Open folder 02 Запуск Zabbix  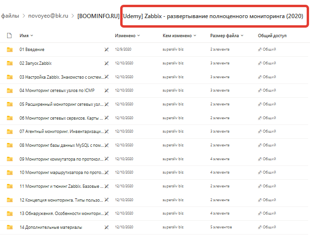click(x=36, y=63)
